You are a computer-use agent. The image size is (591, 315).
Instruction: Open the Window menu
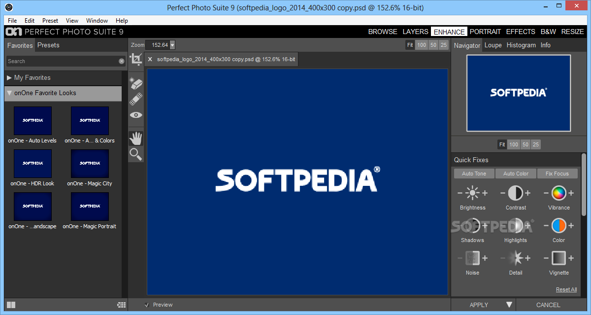[97, 21]
